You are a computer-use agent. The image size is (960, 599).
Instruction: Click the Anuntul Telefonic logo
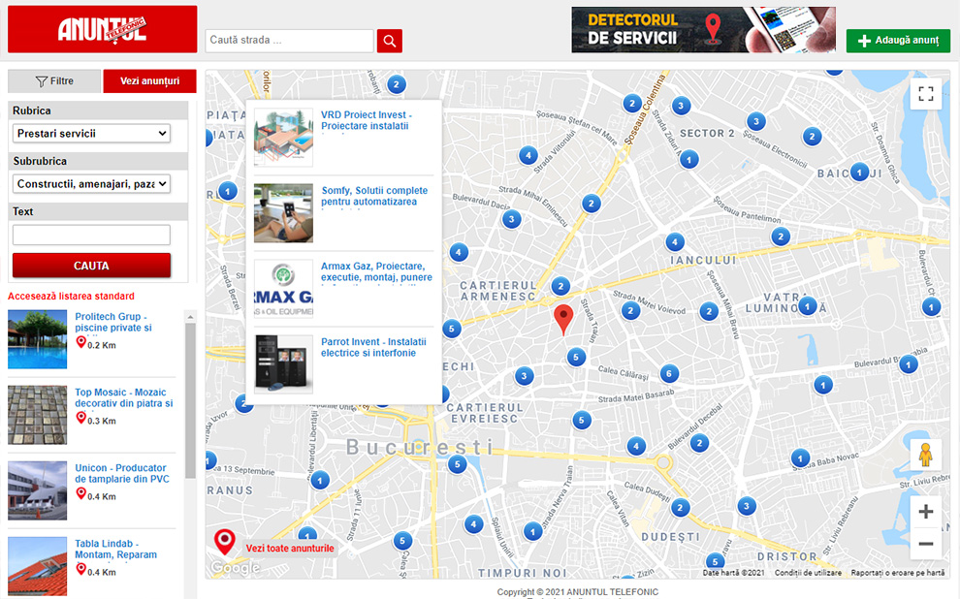[102, 29]
